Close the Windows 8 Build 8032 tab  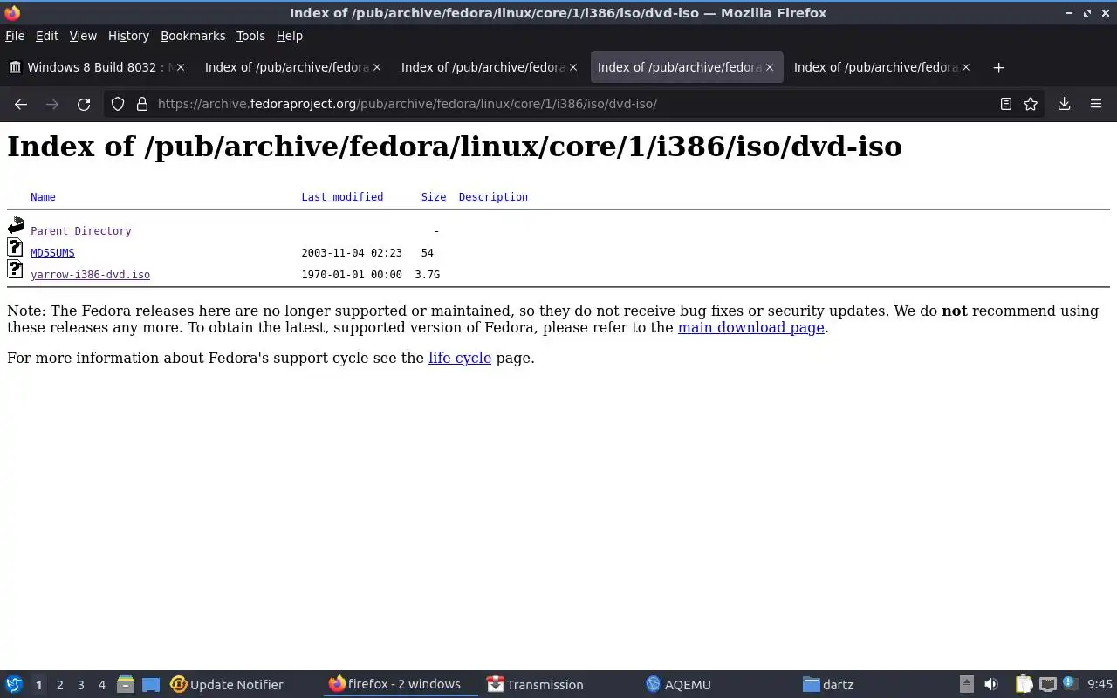pos(180,67)
